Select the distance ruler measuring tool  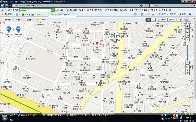187,70
